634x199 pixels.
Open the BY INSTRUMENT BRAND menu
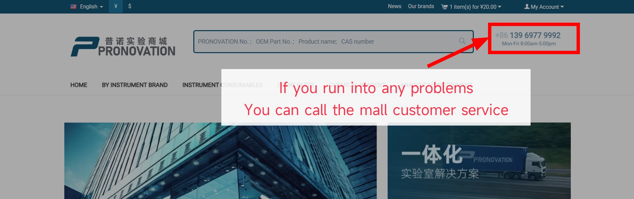[x=135, y=85]
